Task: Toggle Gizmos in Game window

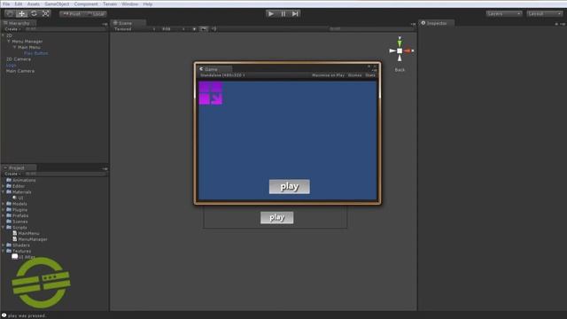Action: point(354,75)
